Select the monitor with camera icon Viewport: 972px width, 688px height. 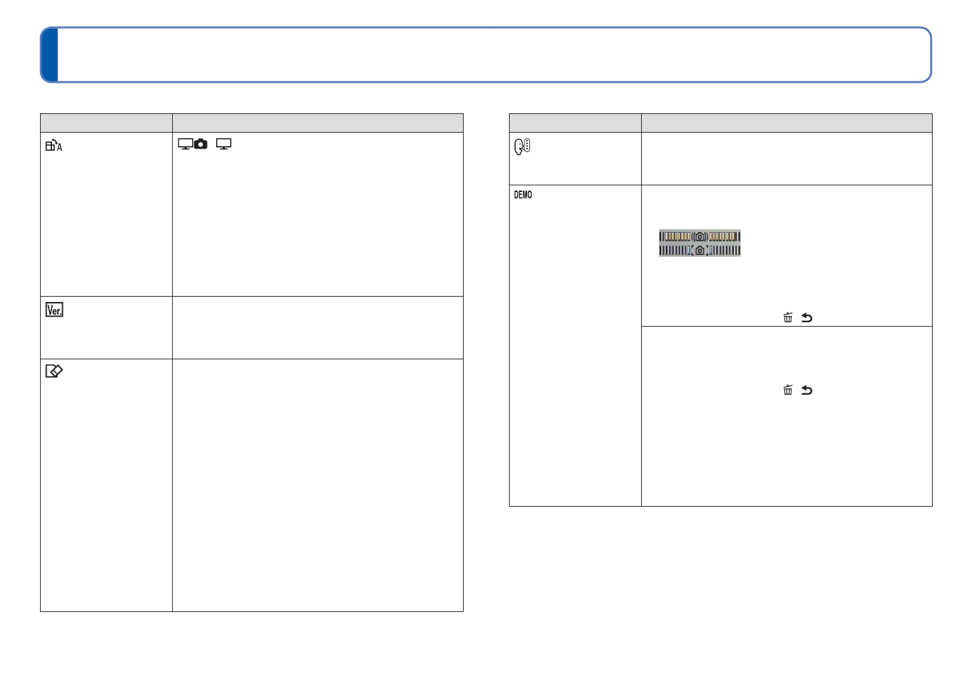coord(193,144)
